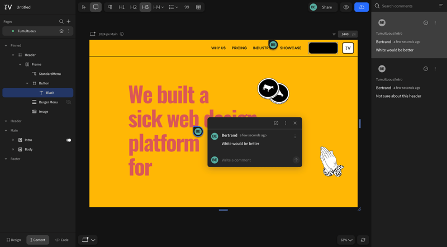
Task: Apply paragraph text format
Action: click(x=110, y=7)
